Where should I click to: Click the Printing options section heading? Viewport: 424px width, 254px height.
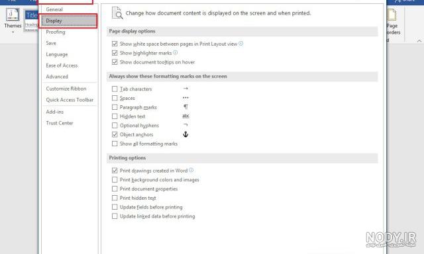(127, 158)
